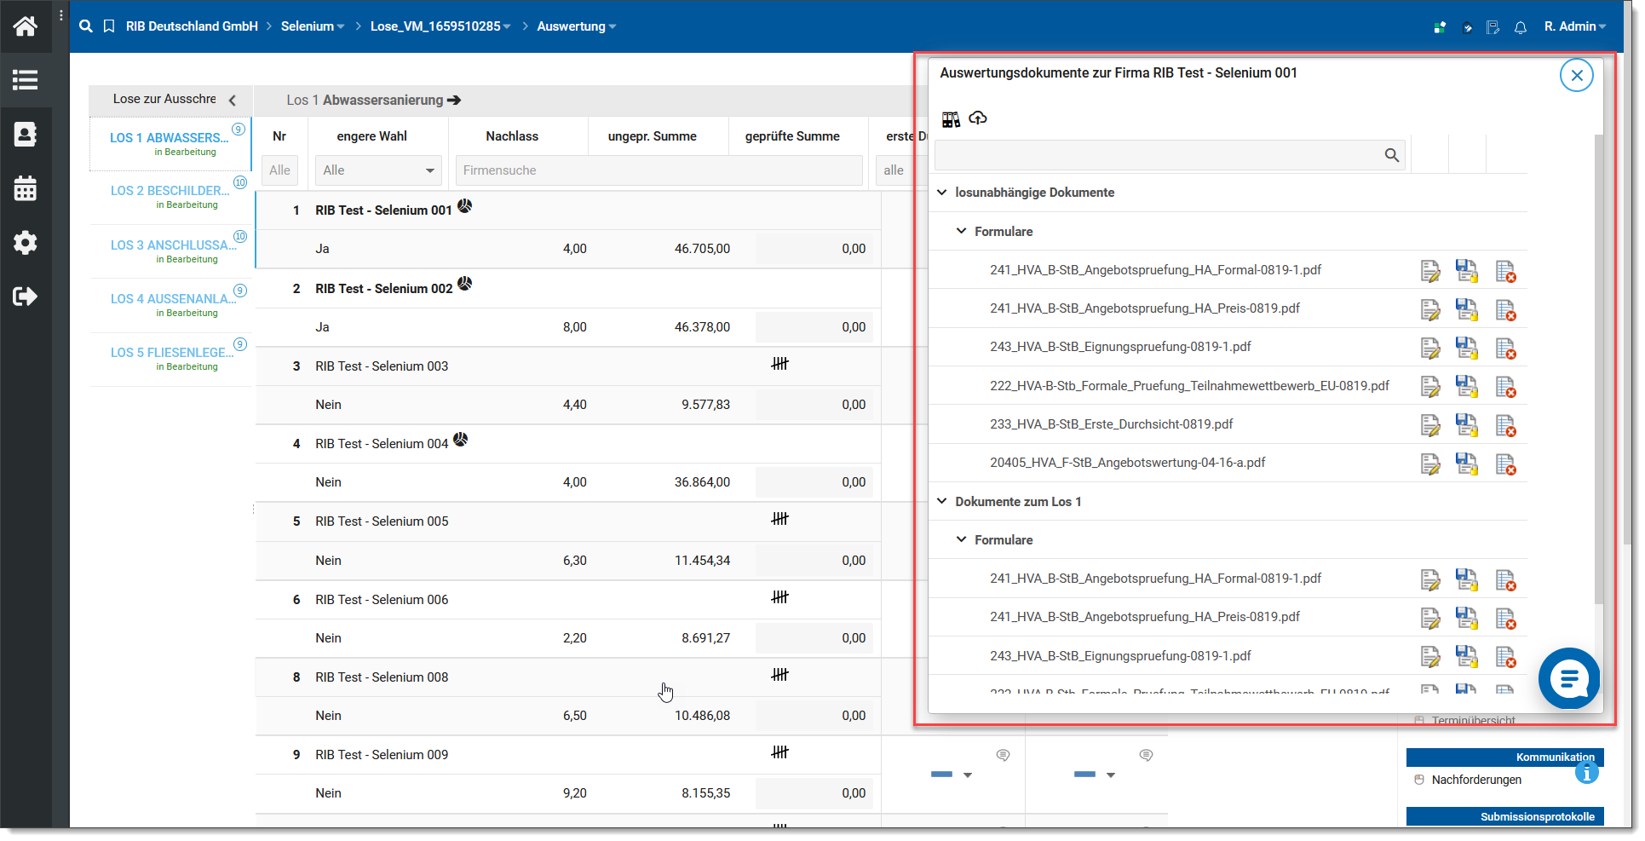Click the ungepr. Summe column header
The image size is (1645, 841).
652,136
